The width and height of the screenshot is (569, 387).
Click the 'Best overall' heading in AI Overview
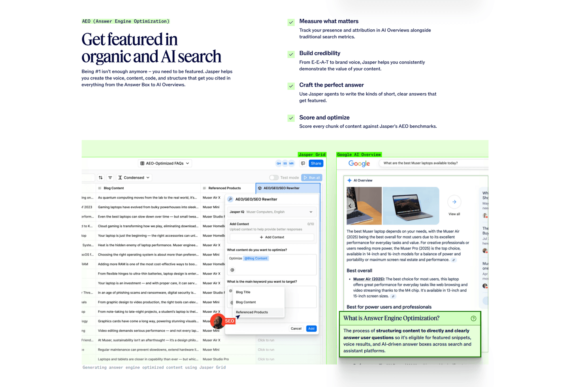coord(359,271)
